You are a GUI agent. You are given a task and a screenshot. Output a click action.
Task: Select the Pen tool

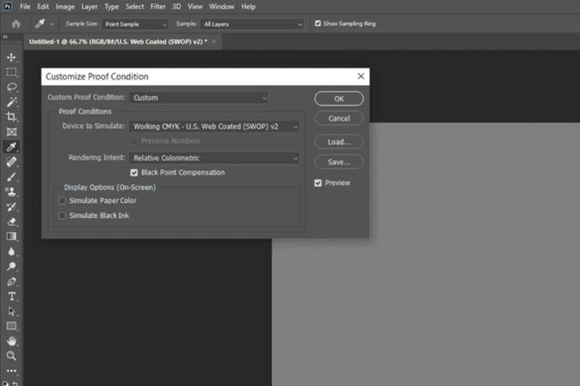coord(12,282)
